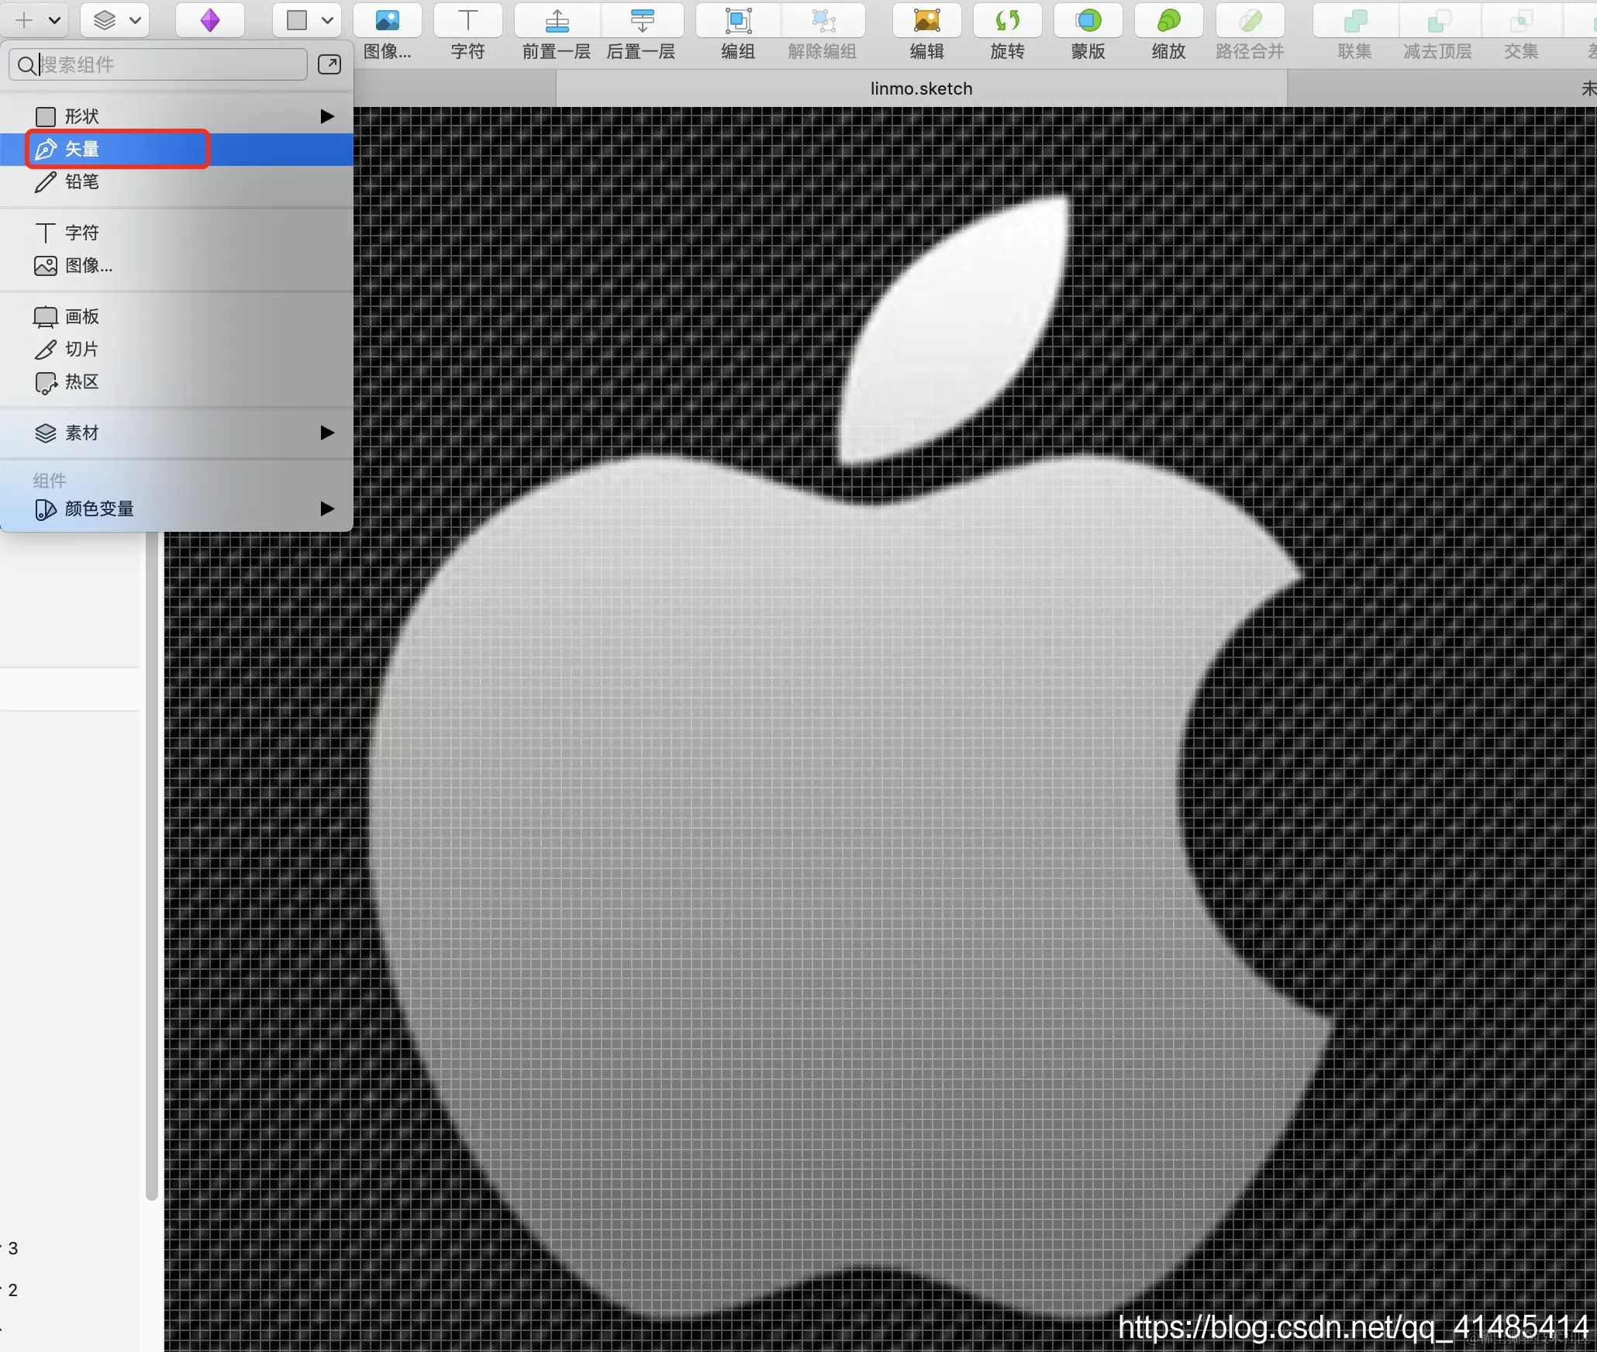Open the rectangle shape dropdown in toolbar
This screenshot has height=1352, width=1597.
click(309, 20)
